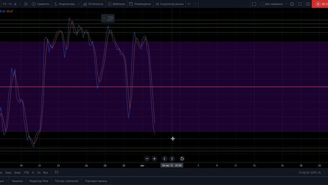Select the 6мес date range

pyautogui.click(x=17, y=173)
